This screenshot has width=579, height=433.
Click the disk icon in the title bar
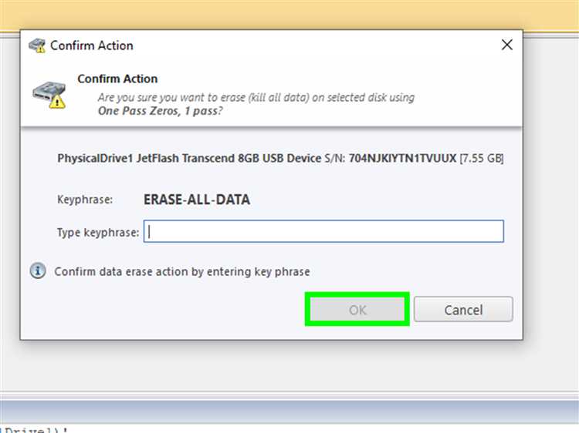click(37, 45)
